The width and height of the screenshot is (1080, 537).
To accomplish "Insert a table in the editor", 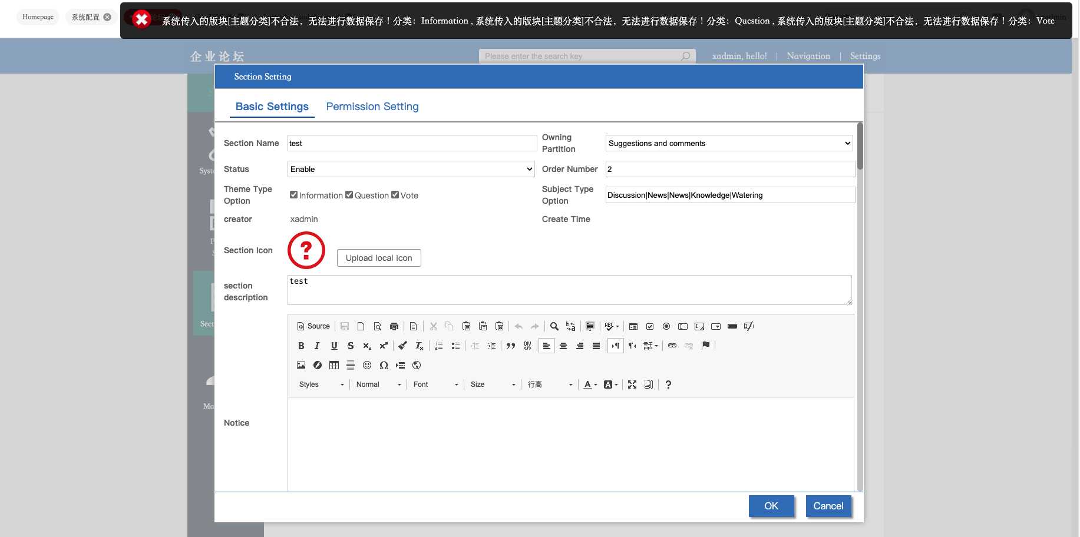I will [334, 365].
